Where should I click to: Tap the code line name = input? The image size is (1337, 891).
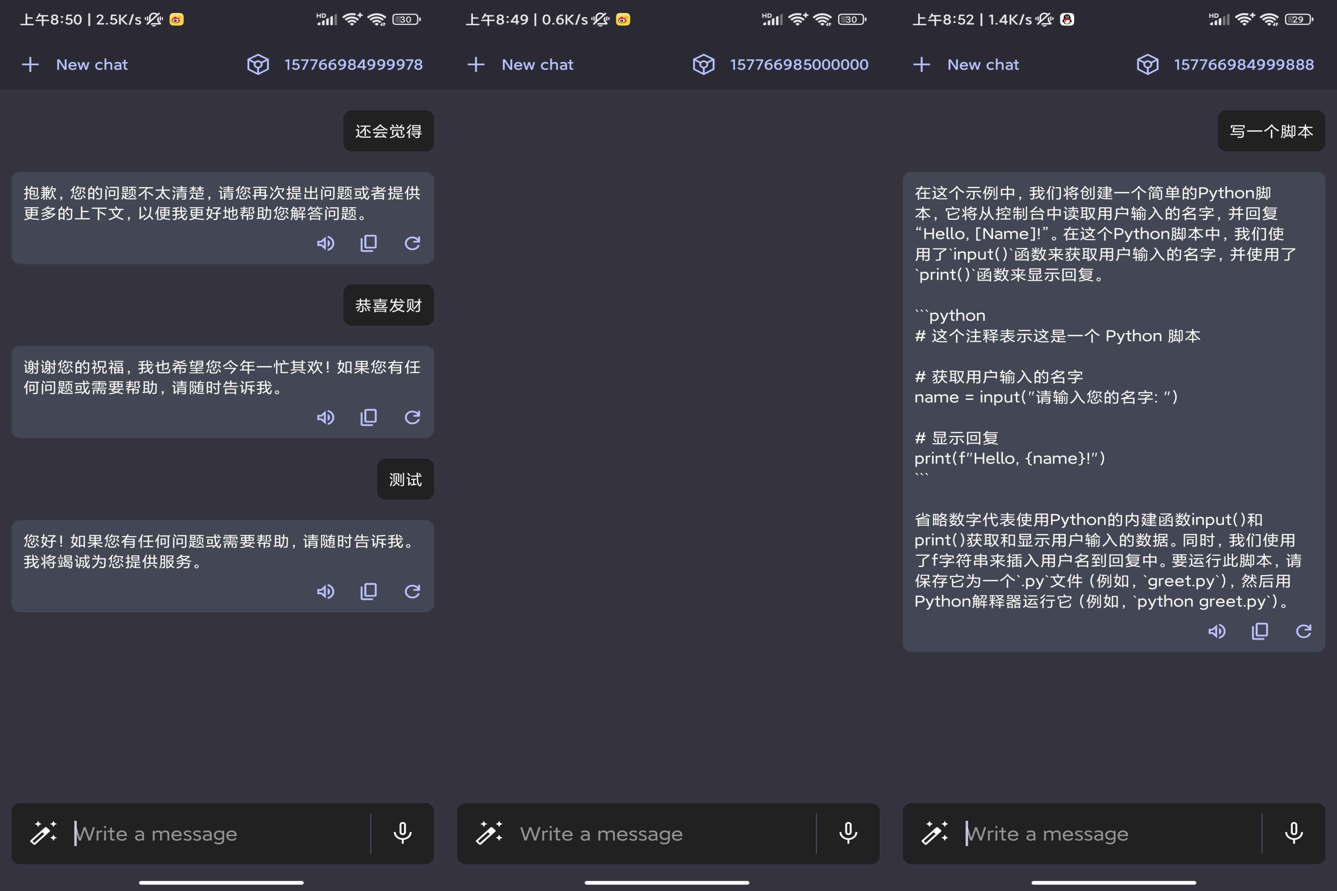(x=1046, y=397)
